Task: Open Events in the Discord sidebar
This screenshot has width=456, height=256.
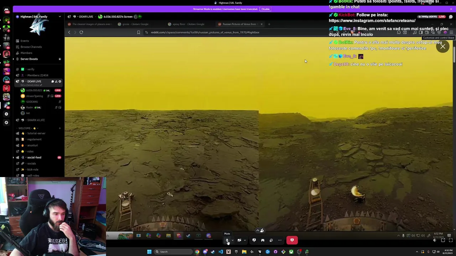Action: [x=25, y=41]
